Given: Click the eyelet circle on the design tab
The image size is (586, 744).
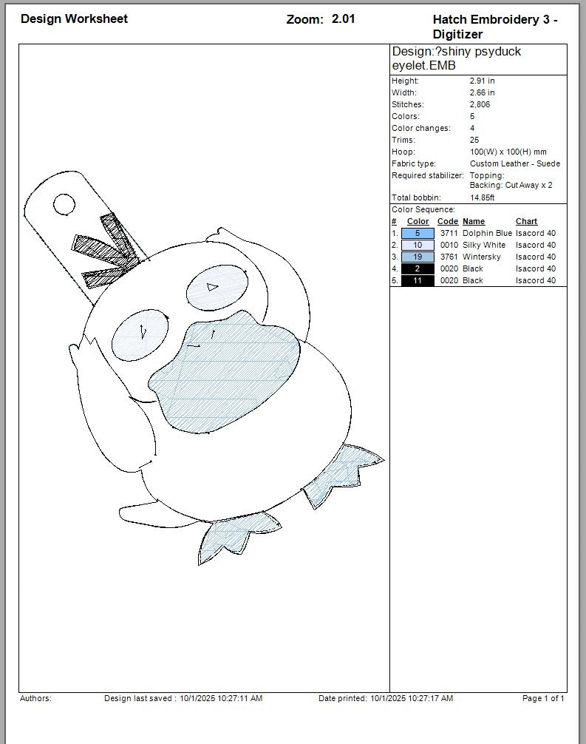Looking at the screenshot, I should coord(64,205).
